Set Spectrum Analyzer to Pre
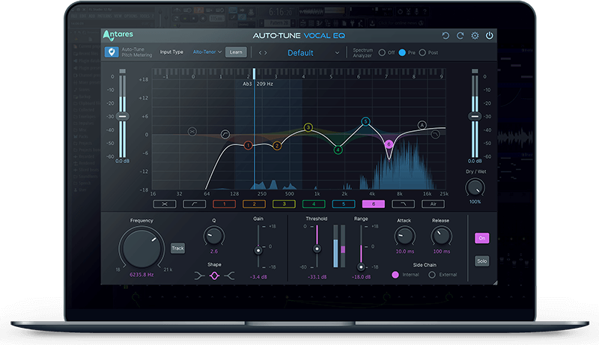The width and height of the screenshot is (599, 345). [x=402, y=52]
